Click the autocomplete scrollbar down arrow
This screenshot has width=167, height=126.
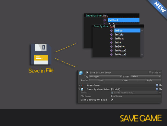tap(142, 55)
